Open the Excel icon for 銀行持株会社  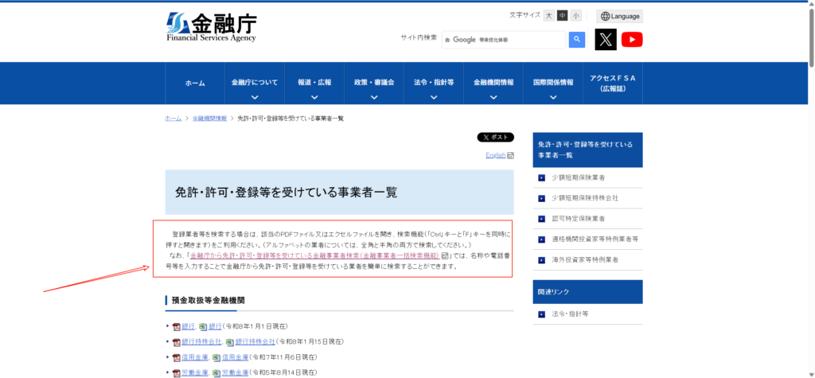click(229, 341)
